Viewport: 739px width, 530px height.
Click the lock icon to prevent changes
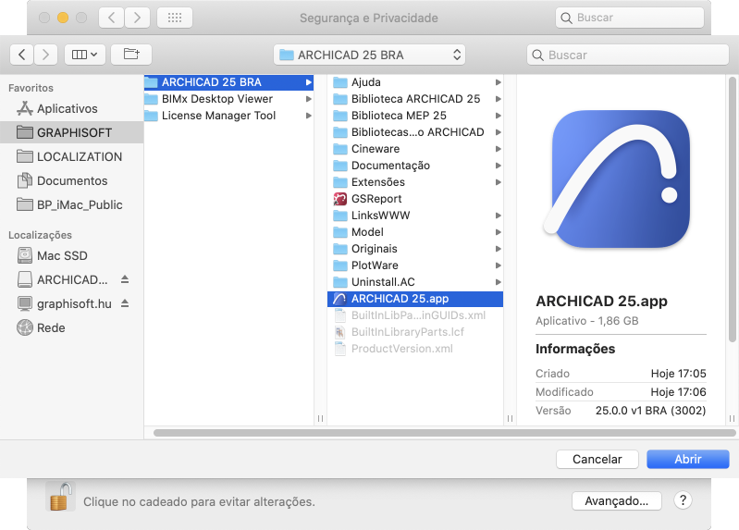(60, 497)
